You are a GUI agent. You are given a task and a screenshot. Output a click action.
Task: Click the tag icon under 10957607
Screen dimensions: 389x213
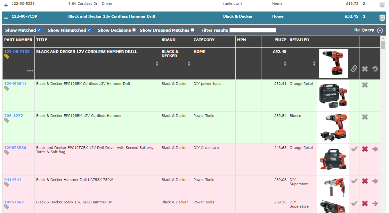(7, 207)
